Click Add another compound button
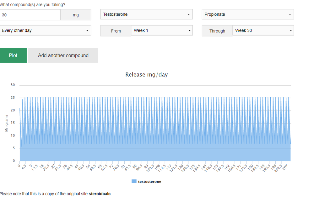 63,56
